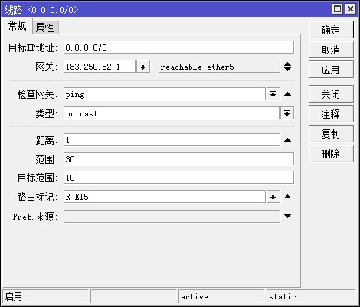Click the 确定 button
The width and height of the screenshot is (360, 307).
coord(331,30)
